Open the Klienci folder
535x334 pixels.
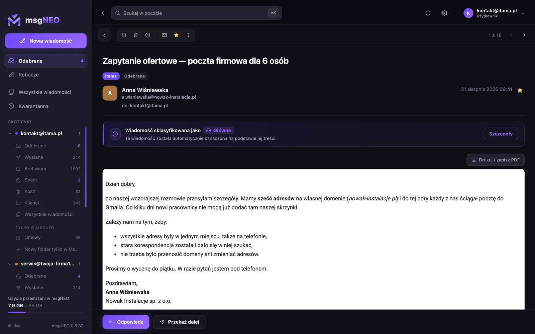(48, 203)
